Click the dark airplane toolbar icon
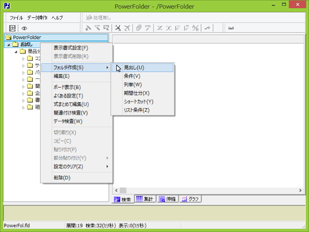 pyautogui.click(x=118, y=28)
